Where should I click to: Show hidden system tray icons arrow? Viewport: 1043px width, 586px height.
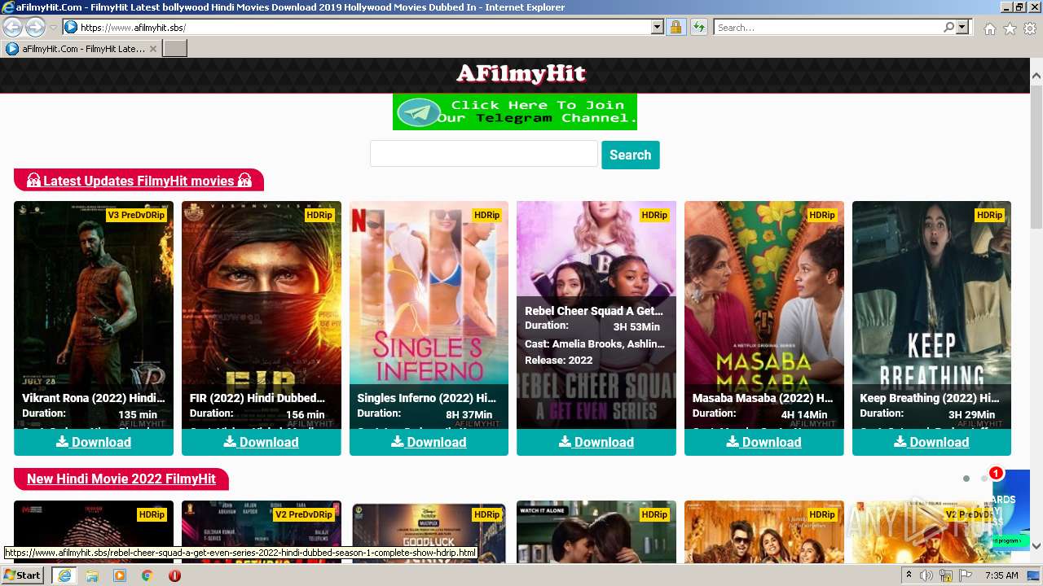909,575
